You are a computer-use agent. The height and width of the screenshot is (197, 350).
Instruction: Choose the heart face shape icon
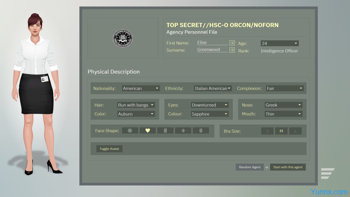[148, 131]
